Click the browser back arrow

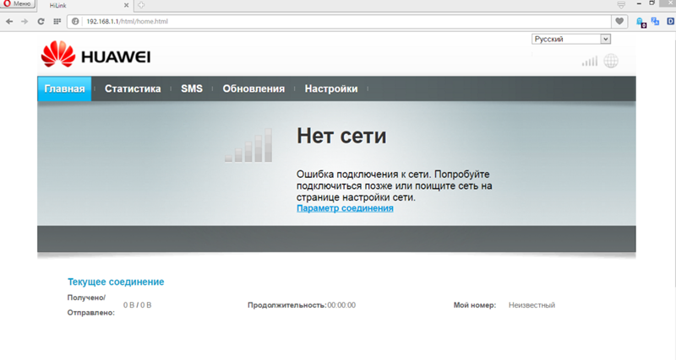click(8, 20)
